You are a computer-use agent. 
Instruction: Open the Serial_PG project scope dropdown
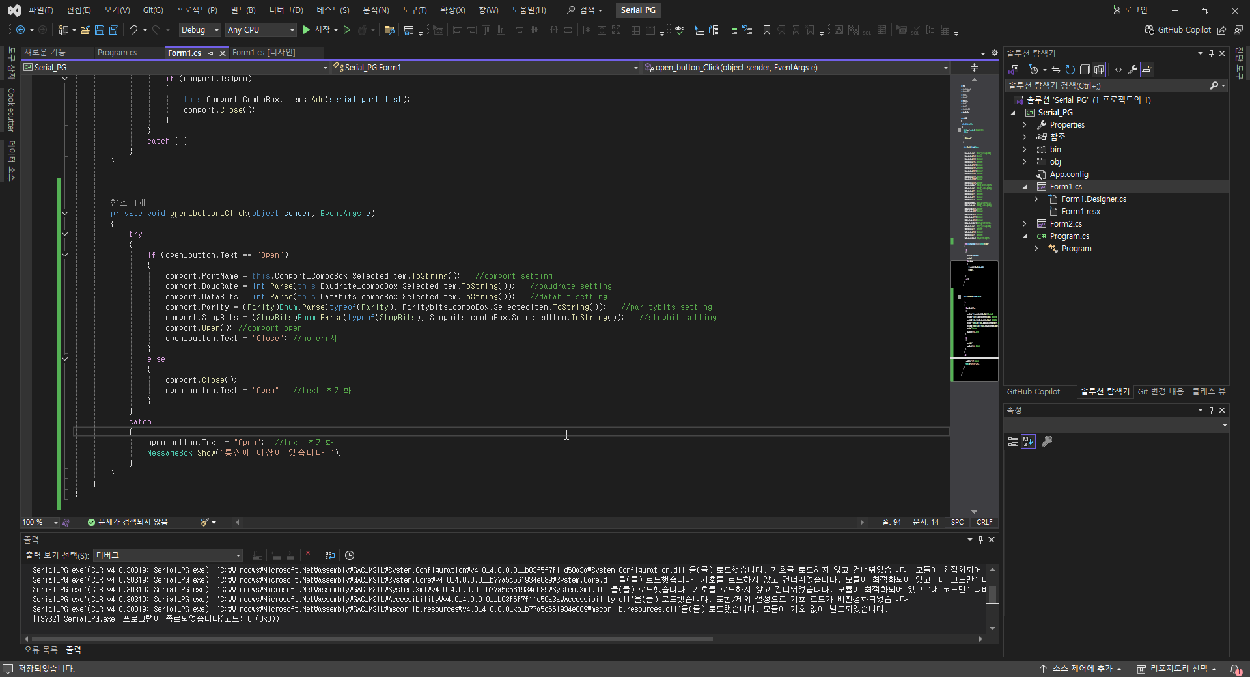pos(176,67)
